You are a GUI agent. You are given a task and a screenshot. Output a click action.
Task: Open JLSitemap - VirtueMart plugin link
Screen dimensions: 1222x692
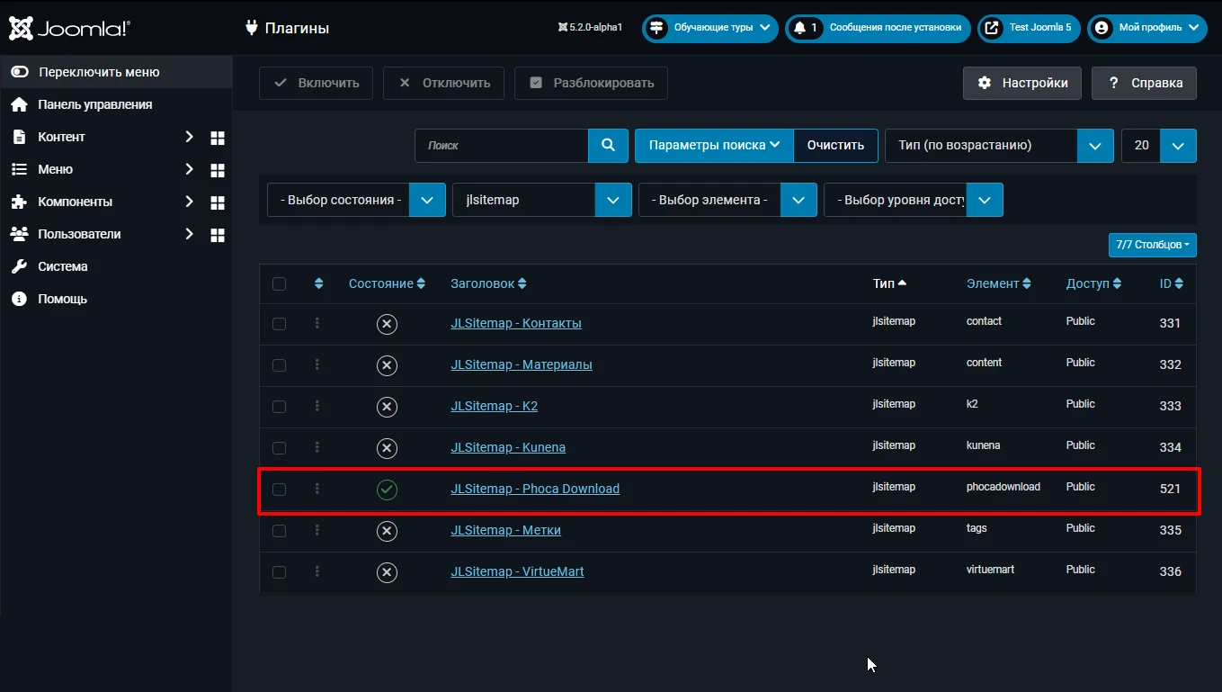(517, 571)
